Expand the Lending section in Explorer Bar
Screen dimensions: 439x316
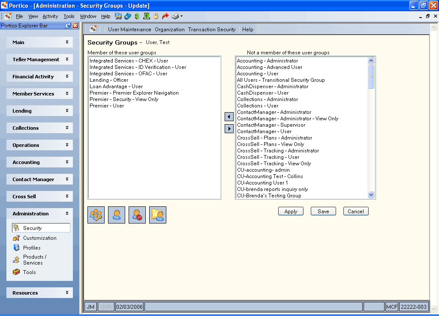[x=39, y=111]
